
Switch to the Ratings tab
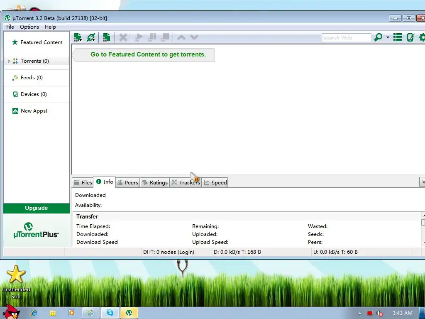pos(155,183)
